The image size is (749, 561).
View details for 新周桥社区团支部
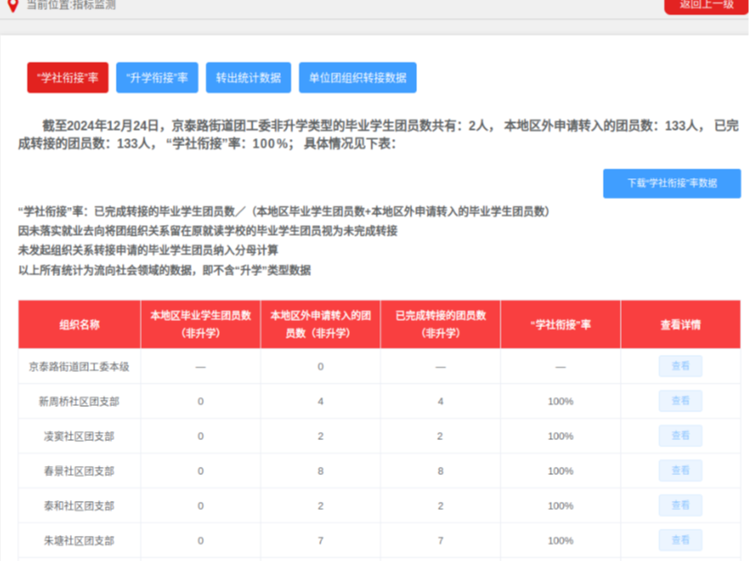click(x=680, y=401)
